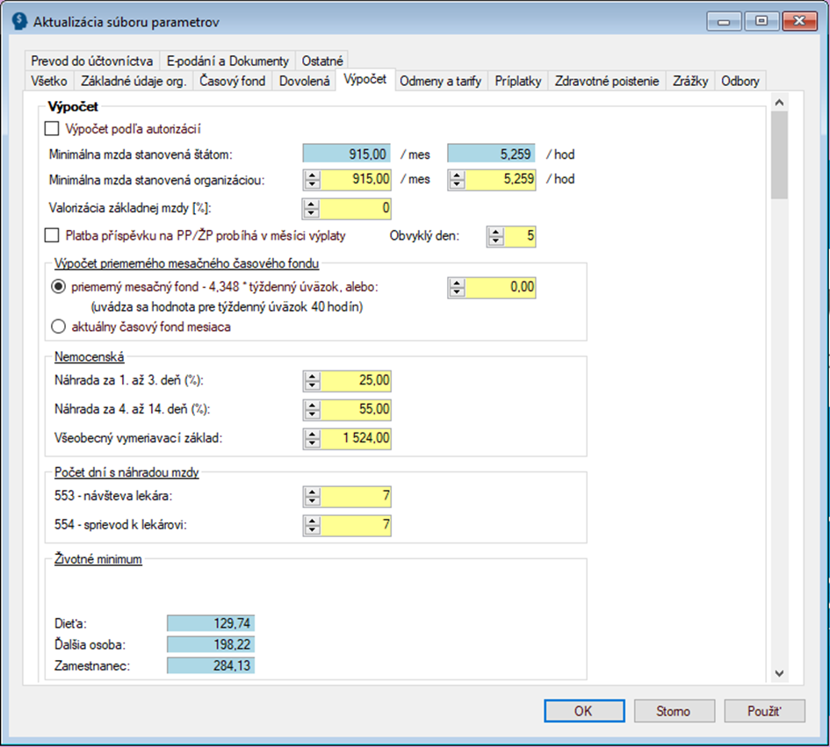Decrease 553 návšteva lekára days
This screenshot has width=830, height=747.
pos(312,501)
